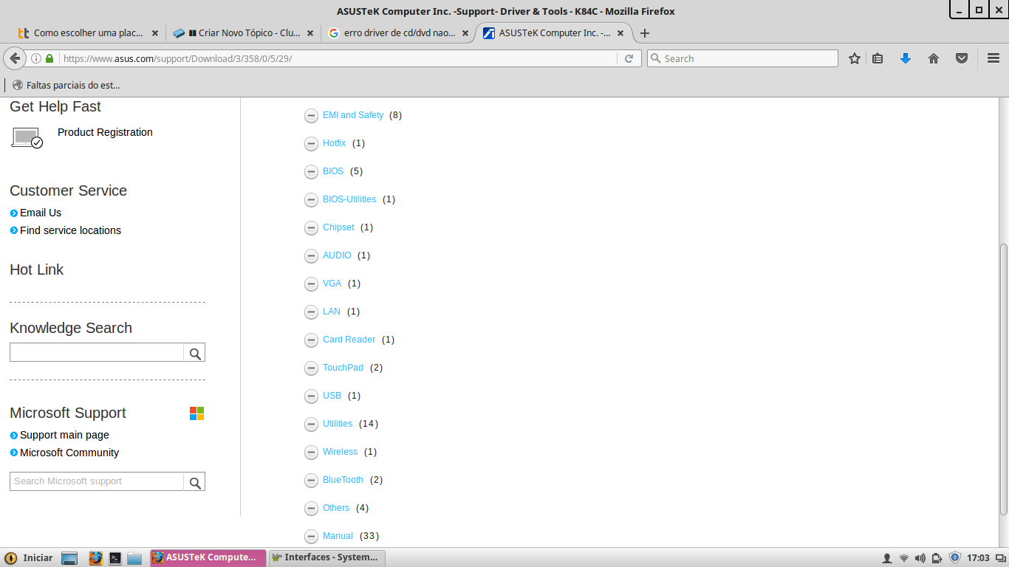Image resolution: width=1009 pixels, height=567 pixels.
Task: Open the Pocket icon in toolbar
Action: point(962,58)
